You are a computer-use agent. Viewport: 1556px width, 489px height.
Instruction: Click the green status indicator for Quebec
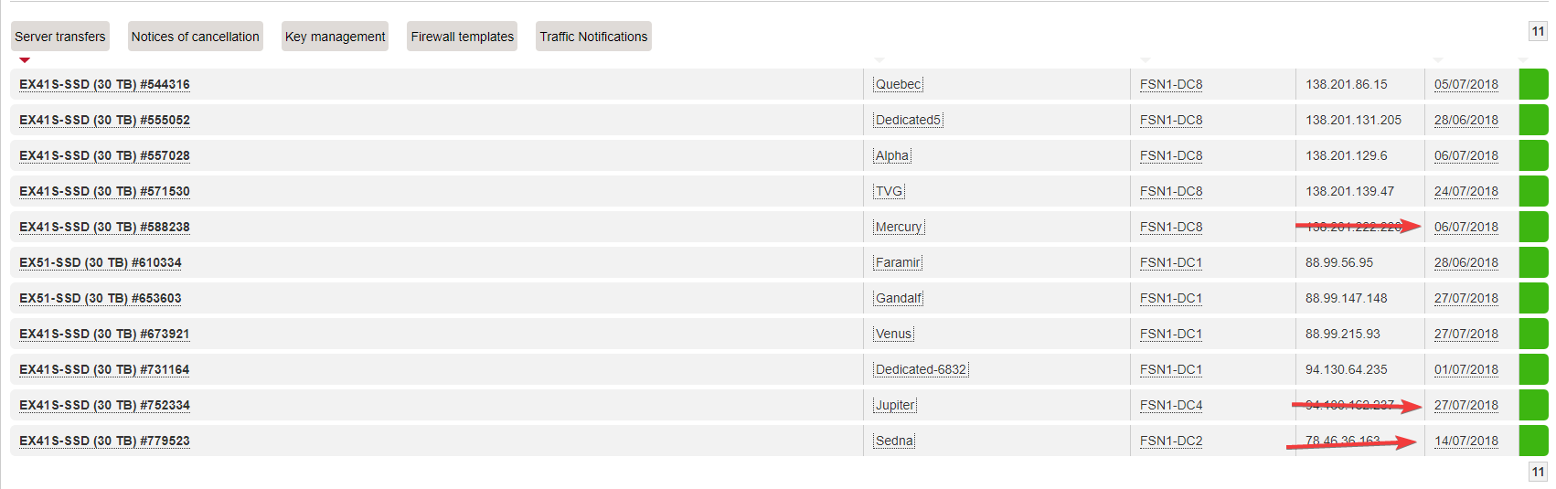point(1533,84)
